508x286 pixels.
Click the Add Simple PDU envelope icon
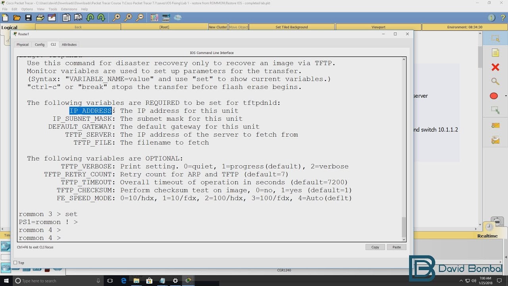coord(495,125)
